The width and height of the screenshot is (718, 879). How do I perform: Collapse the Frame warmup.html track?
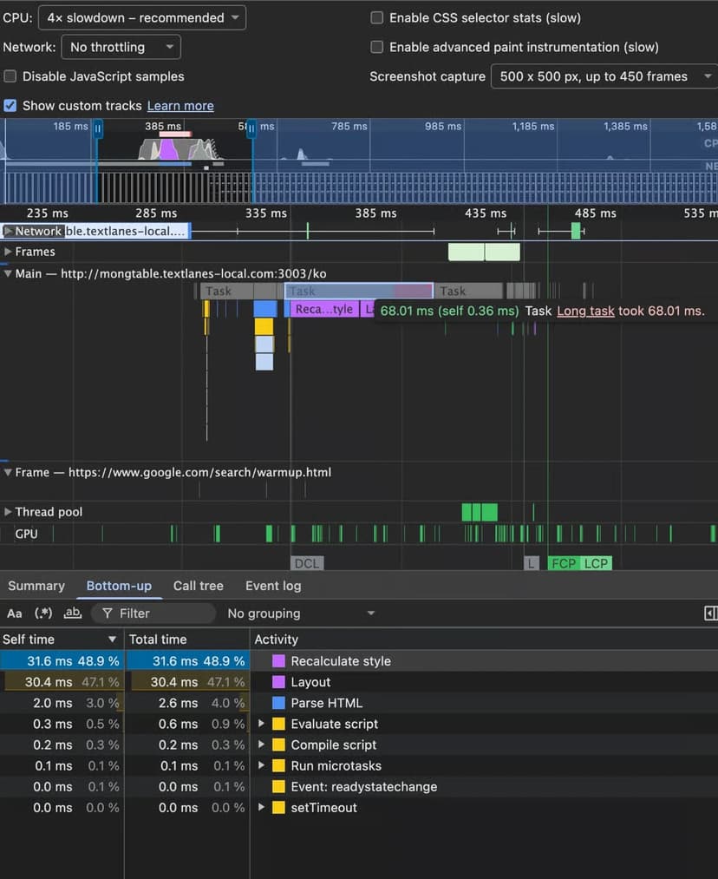click(x=8, y=472)
